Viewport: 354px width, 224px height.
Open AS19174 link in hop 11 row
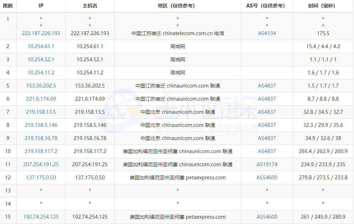[267, 164]
